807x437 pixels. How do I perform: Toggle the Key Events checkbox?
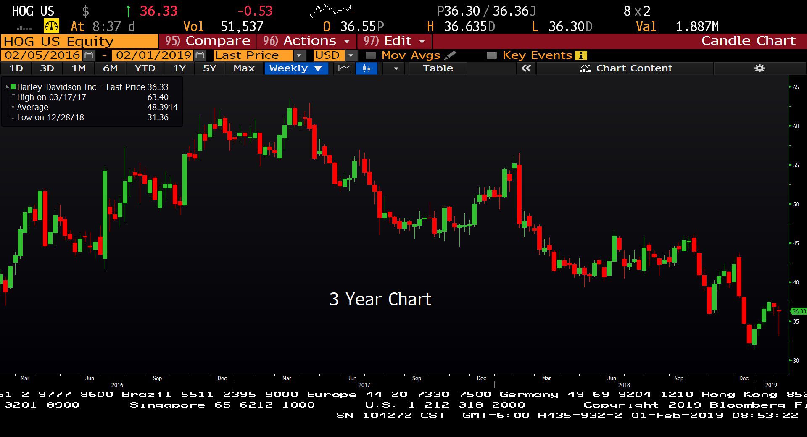491,55
